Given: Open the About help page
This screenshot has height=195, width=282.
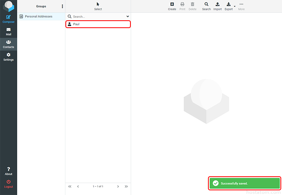Looking at the screenshot, I should [8, 171].
